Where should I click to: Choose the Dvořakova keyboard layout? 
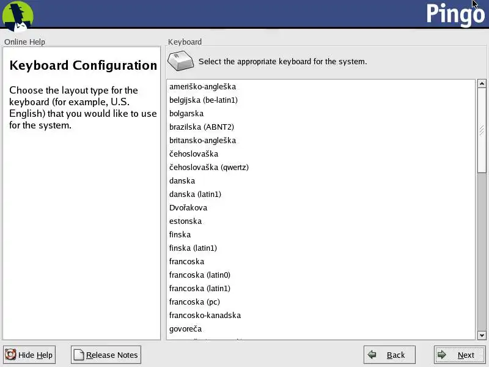[188, 208]
